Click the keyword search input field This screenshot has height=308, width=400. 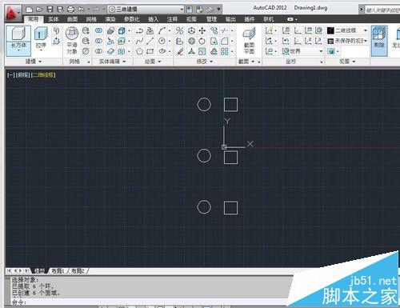tap(383, 10)
